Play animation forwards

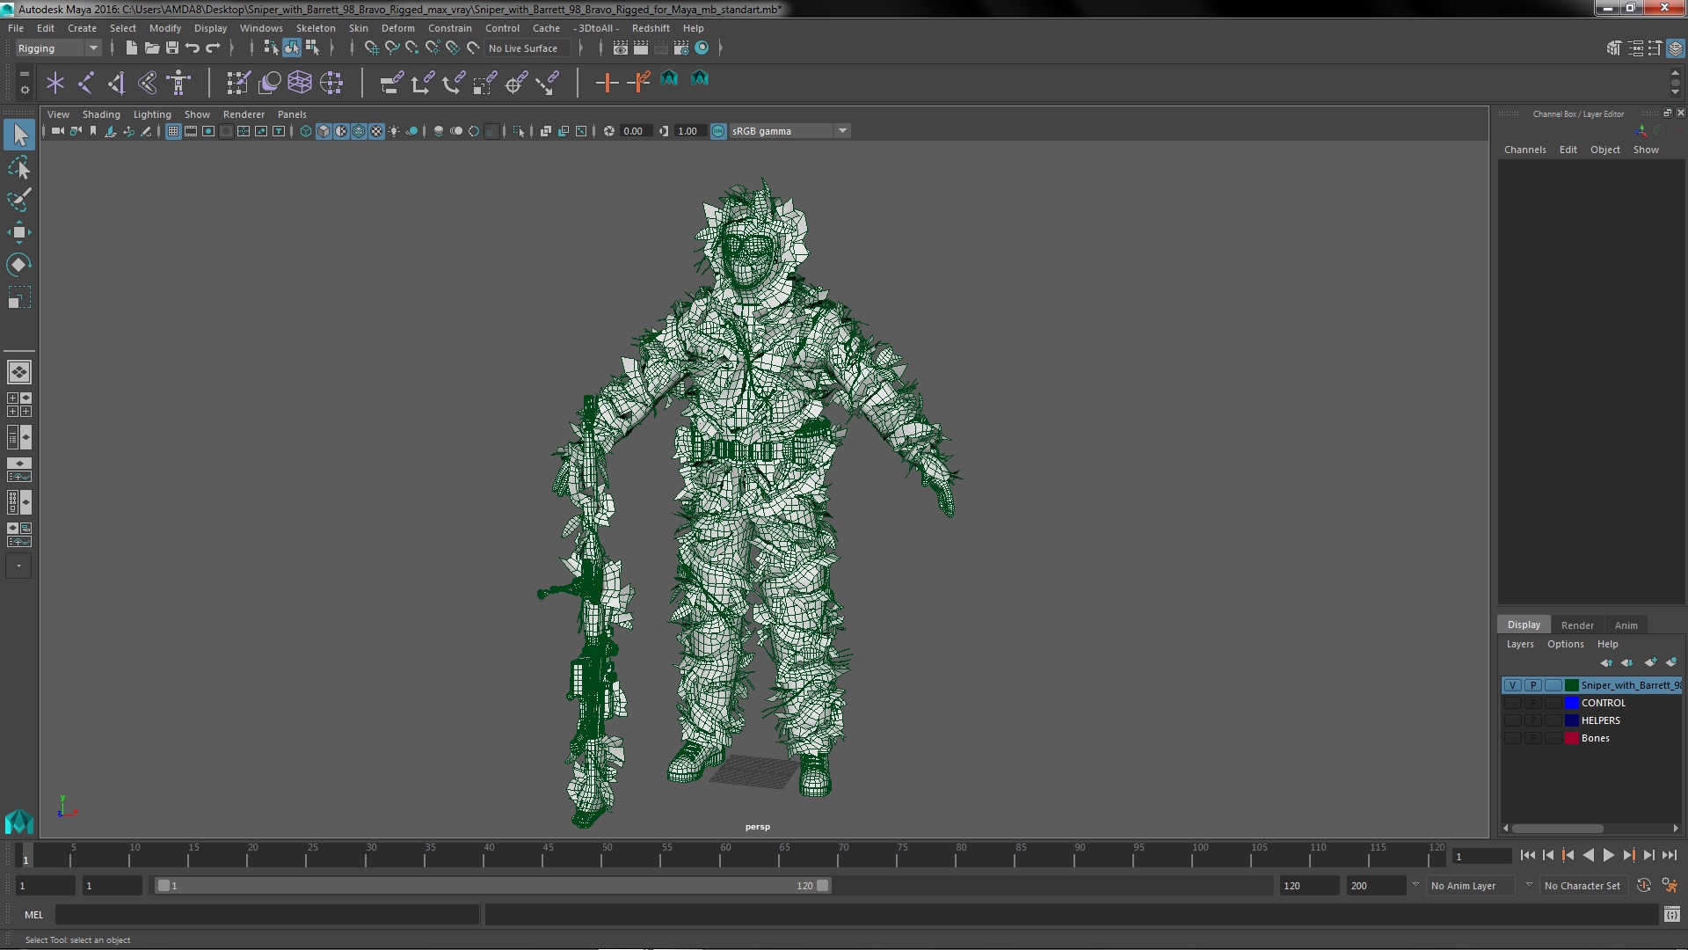(x=1608, y=855)
